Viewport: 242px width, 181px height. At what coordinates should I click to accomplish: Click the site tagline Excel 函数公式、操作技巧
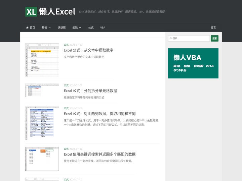click(122, 11)
